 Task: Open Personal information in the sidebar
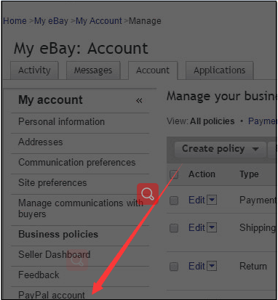[x=62, y=121]
